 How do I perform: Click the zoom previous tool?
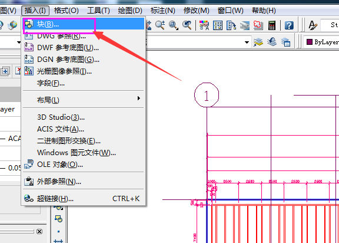pyautogui.click(x=187, y=25)
